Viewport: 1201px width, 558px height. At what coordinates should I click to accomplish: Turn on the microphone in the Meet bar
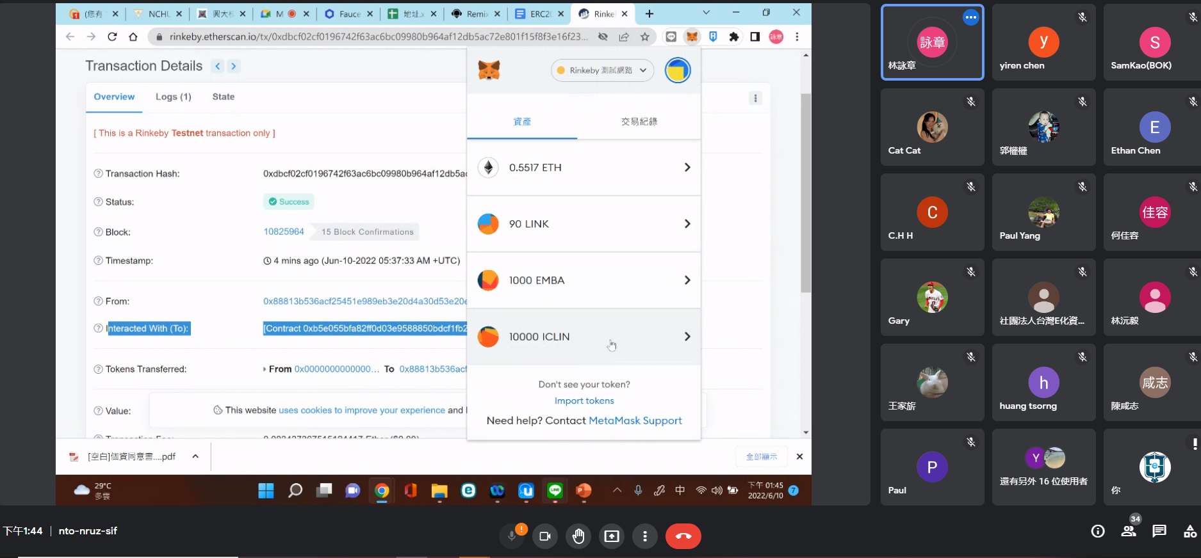[512, 536]
